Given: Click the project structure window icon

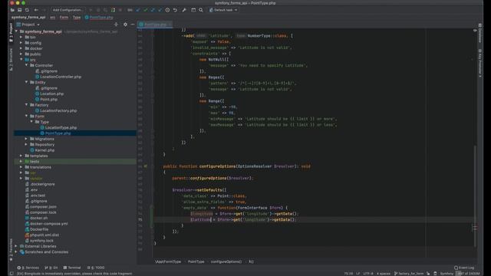Looking at the screenshot, I should [193, 10].
